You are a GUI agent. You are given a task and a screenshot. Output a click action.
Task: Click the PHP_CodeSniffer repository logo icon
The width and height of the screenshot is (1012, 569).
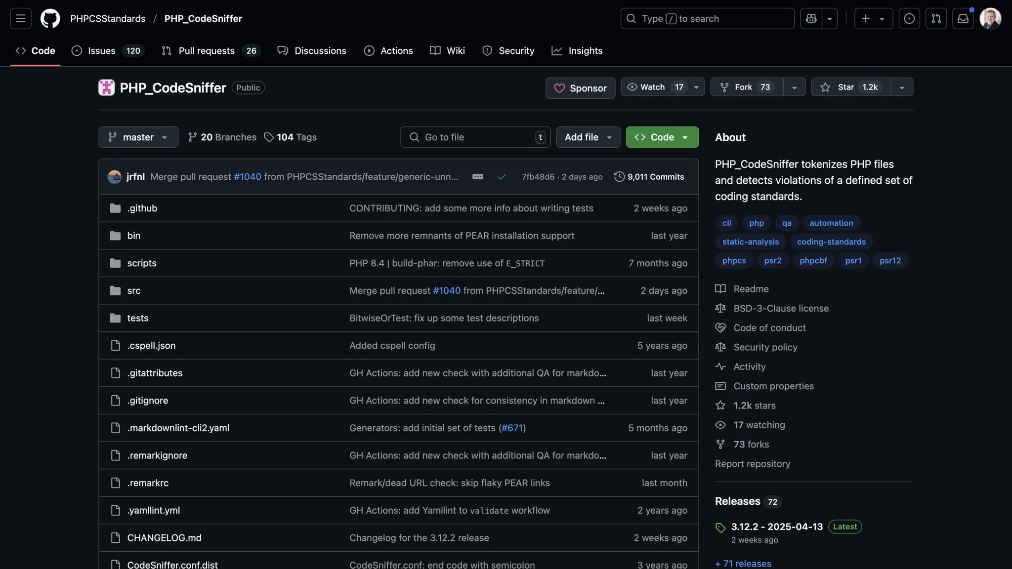pos(106,87)
